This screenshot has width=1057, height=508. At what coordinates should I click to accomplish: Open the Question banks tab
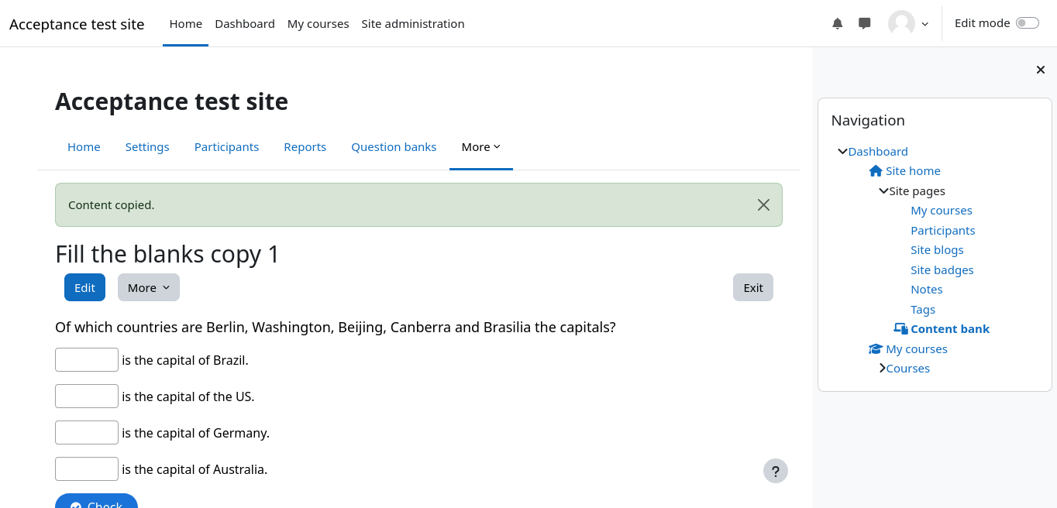394,147
